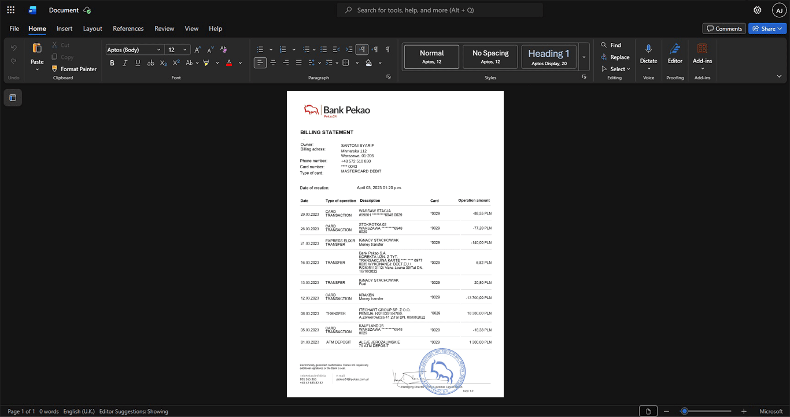Open Replace dialog
This screenshot has height=417, width=790.
tap(615, 57)
